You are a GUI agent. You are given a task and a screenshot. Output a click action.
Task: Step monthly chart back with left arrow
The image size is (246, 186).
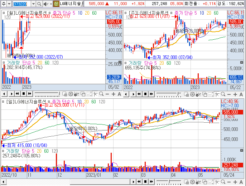click(4, 94)
